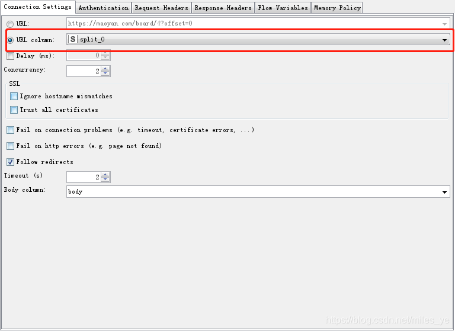The image size is (455, 331).
Task: Click the 'Timeout (s)' label
Action: coord(23,175)
